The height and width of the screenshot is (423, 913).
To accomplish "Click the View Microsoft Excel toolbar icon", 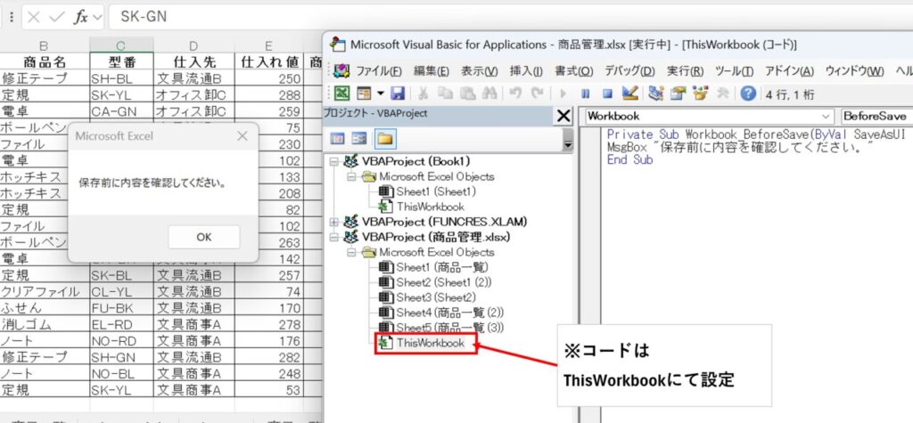I will point(341,94).
